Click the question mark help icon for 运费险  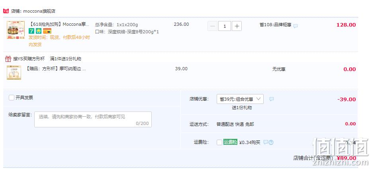click(x=271, y=142)
